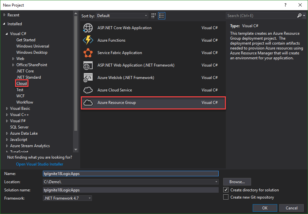
Task: Switch to medium icons view
Action: click(x=154, y=16)
